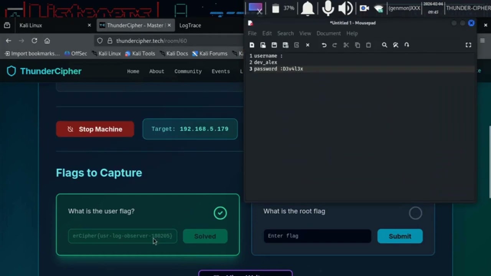Viewport: 491px width, 276px height.
Task: Redo the edit in Mousepad
Action: [334, 45]
